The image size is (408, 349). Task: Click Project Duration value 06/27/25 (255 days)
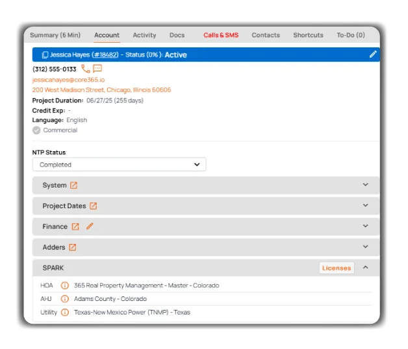(x=115, y=101)
